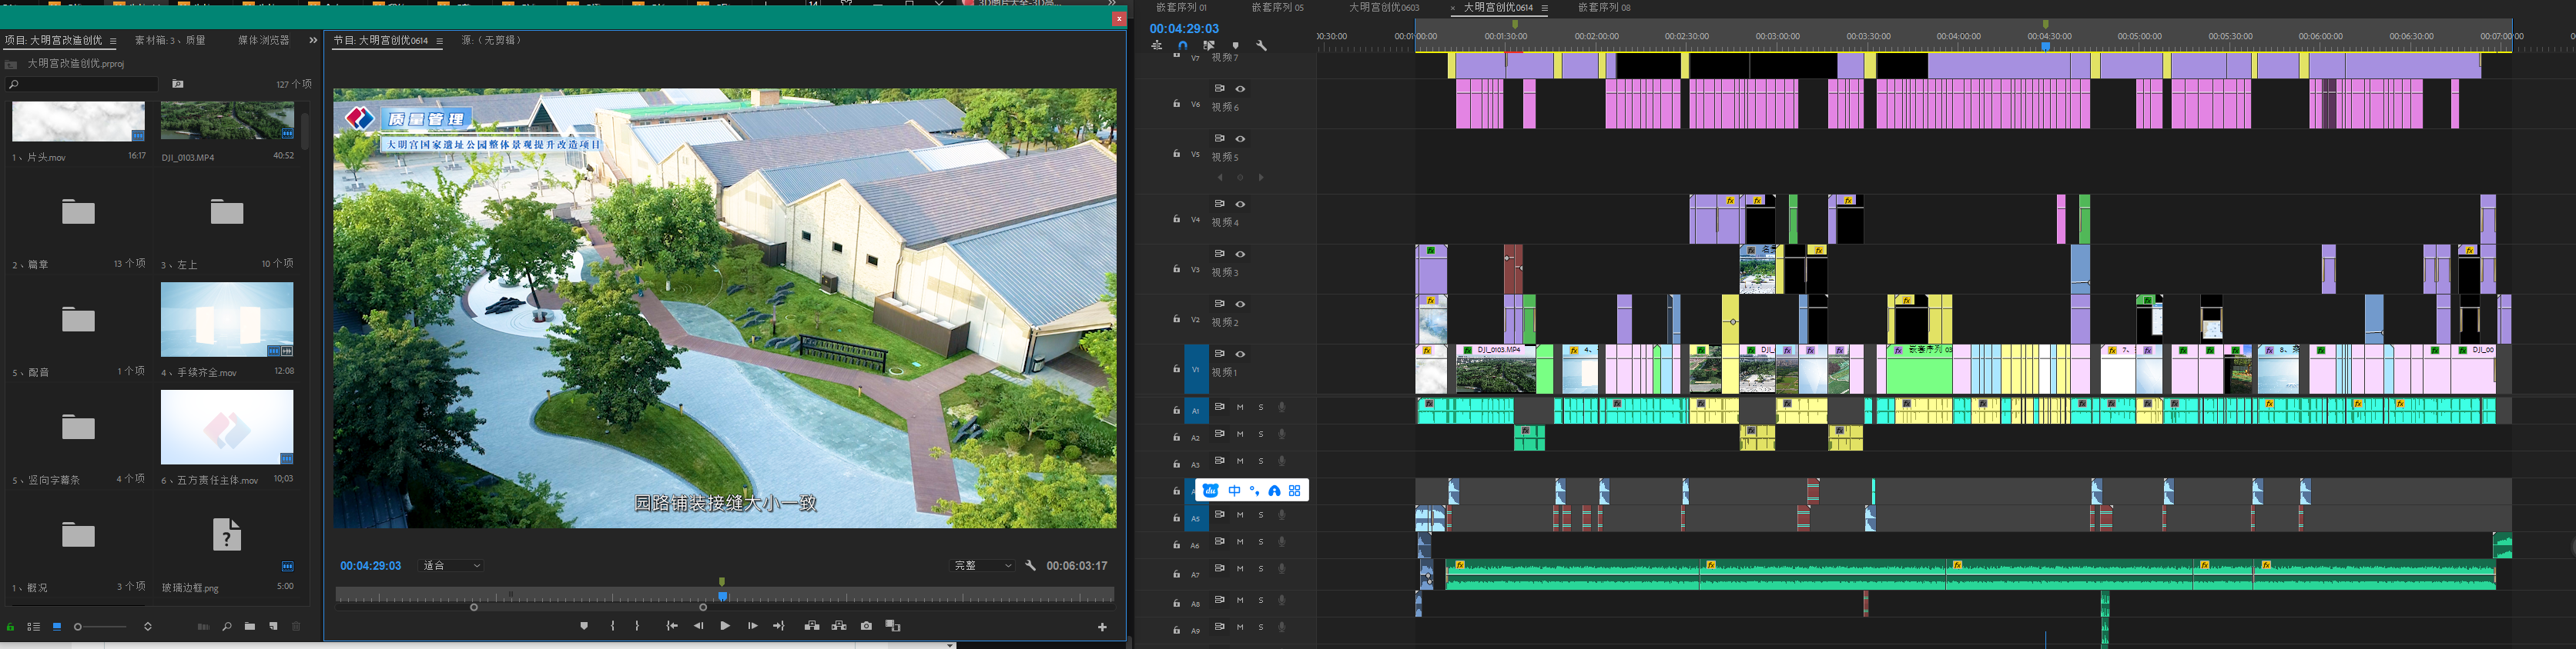
Task: Switch to 大明宫创优0603 sequence tab
Action: pyautogui.click(x=1383, y=8)
